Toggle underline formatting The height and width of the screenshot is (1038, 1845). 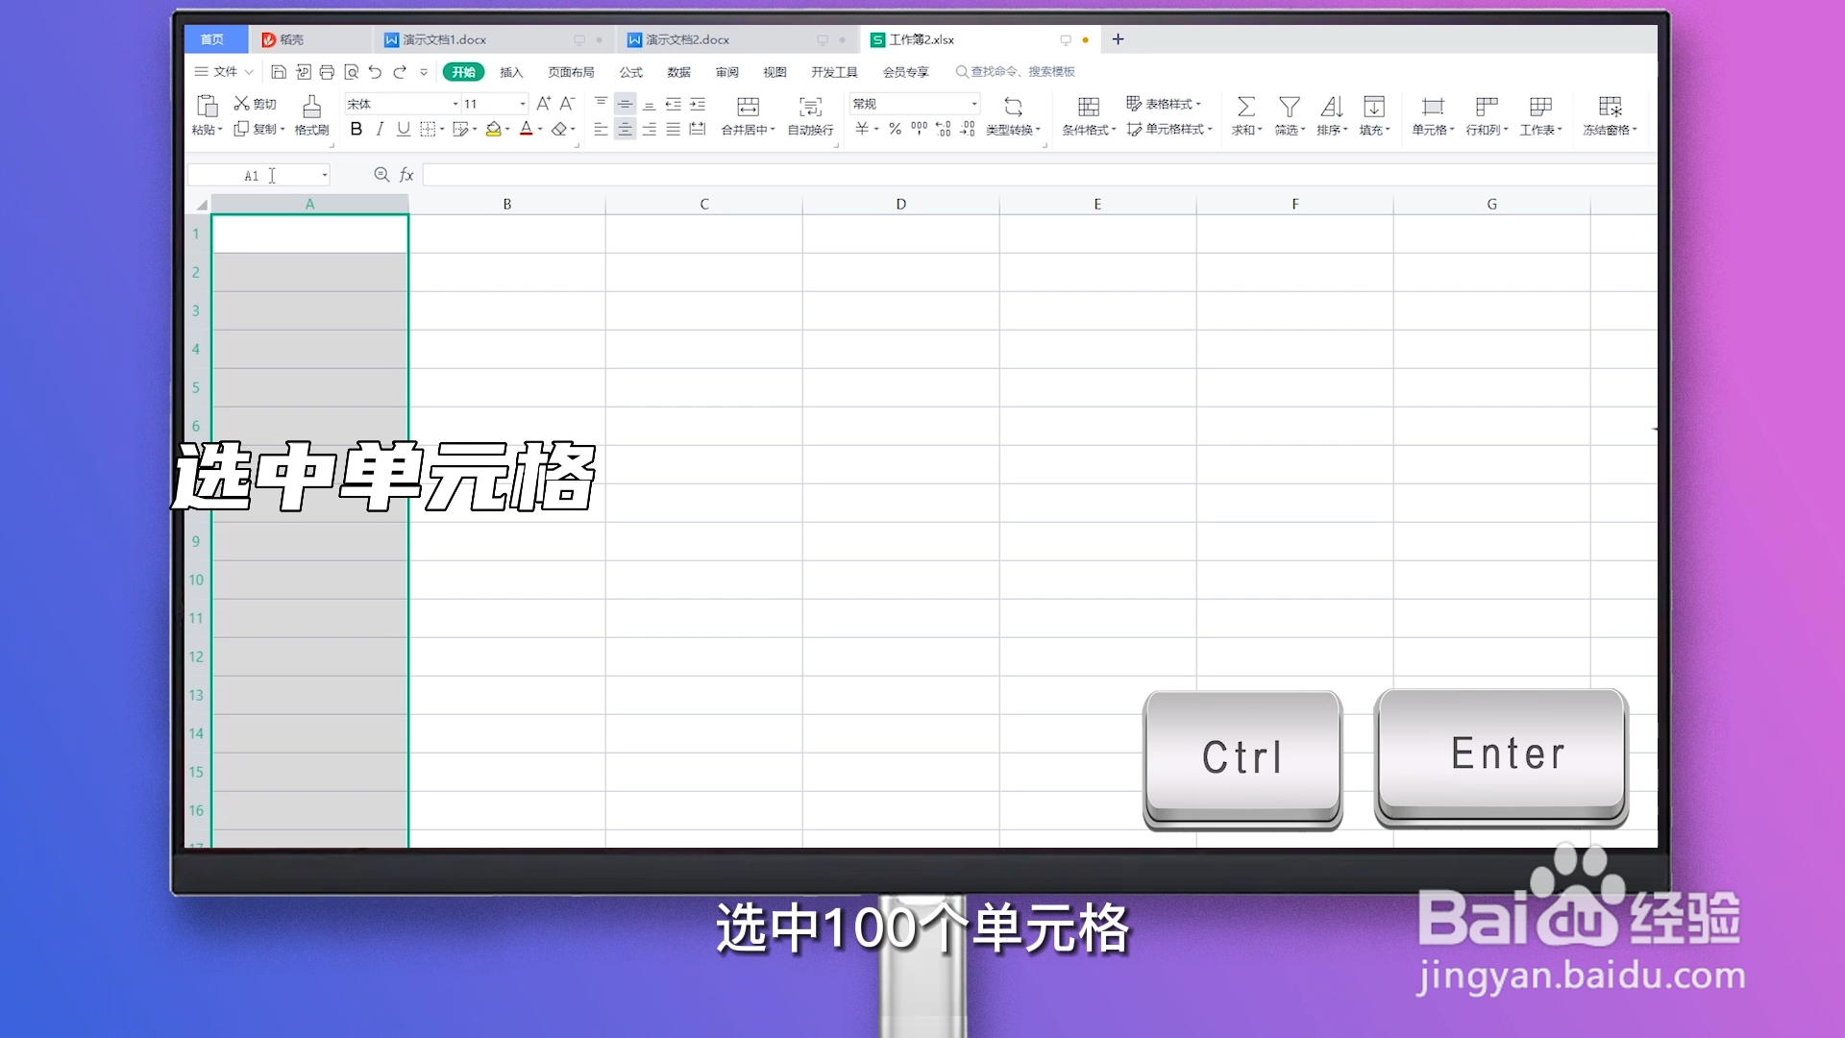click(403, 129)
